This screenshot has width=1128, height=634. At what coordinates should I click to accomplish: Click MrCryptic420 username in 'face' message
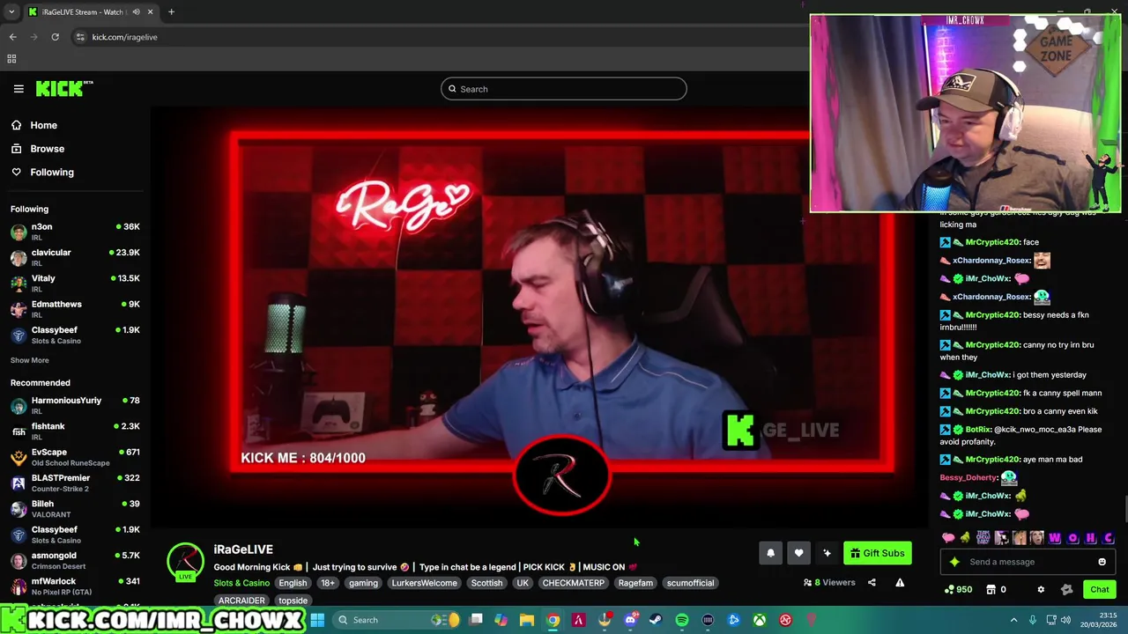click(x=991, y=242)
